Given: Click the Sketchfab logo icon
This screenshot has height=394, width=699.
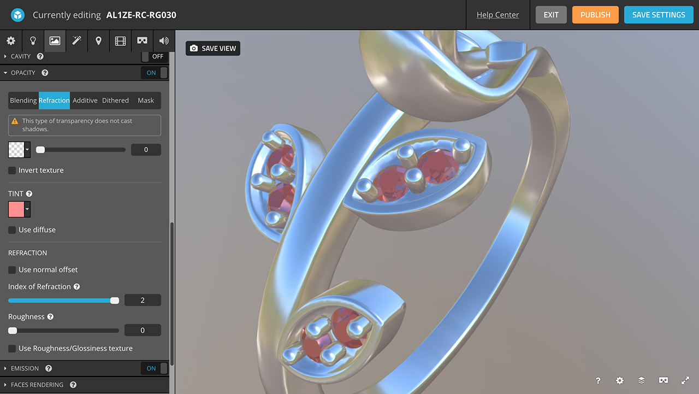Looking at the screenshot, I should [18, 15].
